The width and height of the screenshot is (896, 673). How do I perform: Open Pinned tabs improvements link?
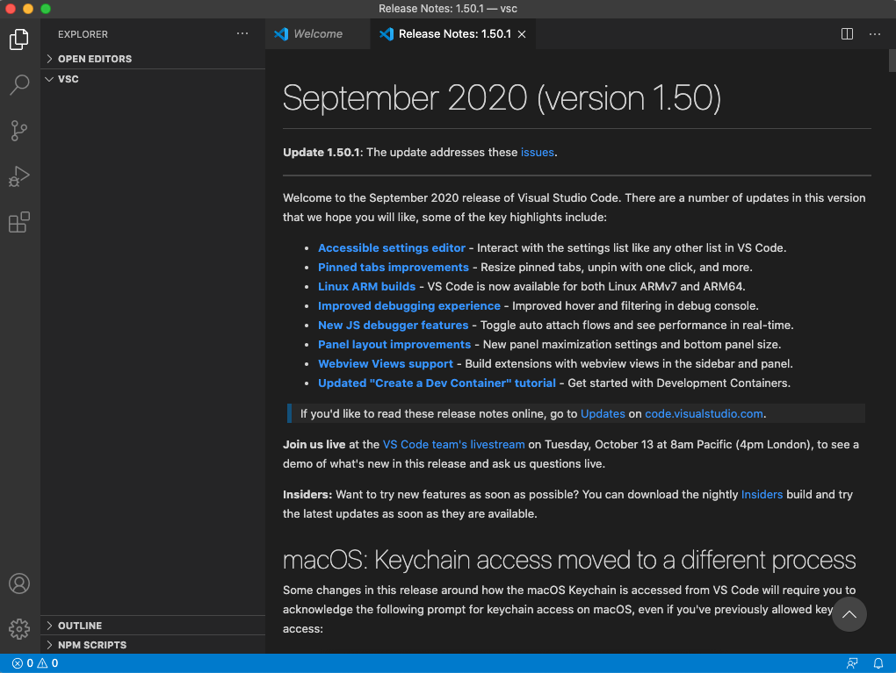(394, 267)
